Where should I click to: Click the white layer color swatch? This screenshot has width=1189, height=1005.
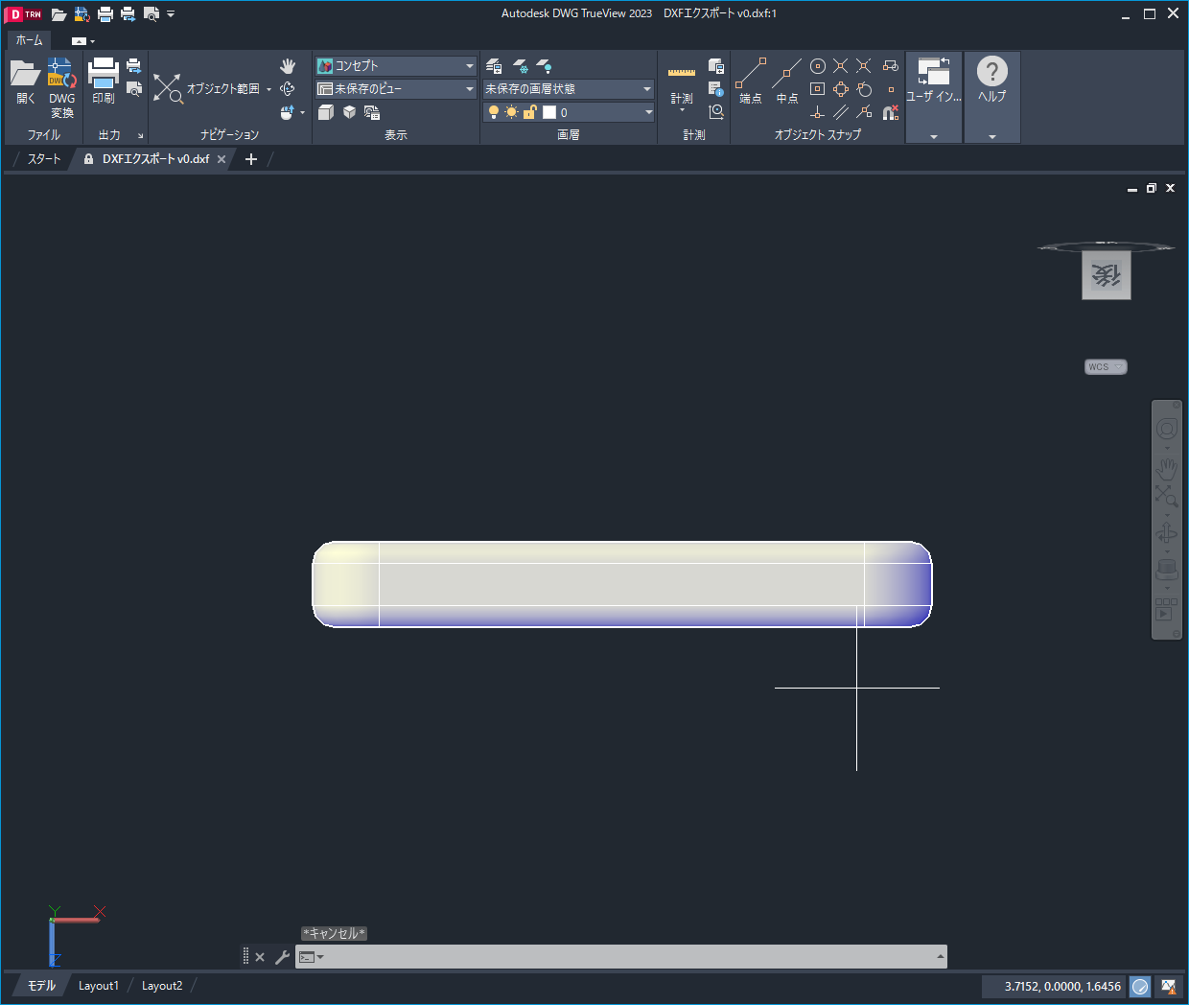[549, 111]
